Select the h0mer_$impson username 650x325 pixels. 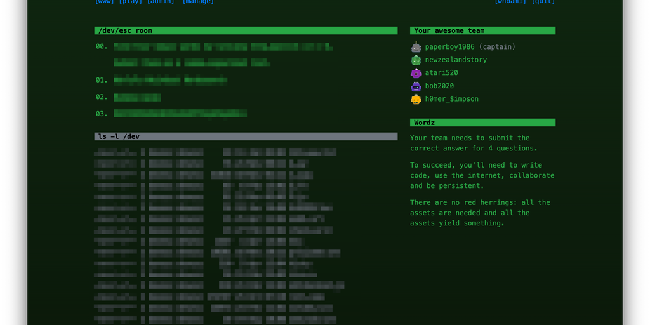pos(451,99)
